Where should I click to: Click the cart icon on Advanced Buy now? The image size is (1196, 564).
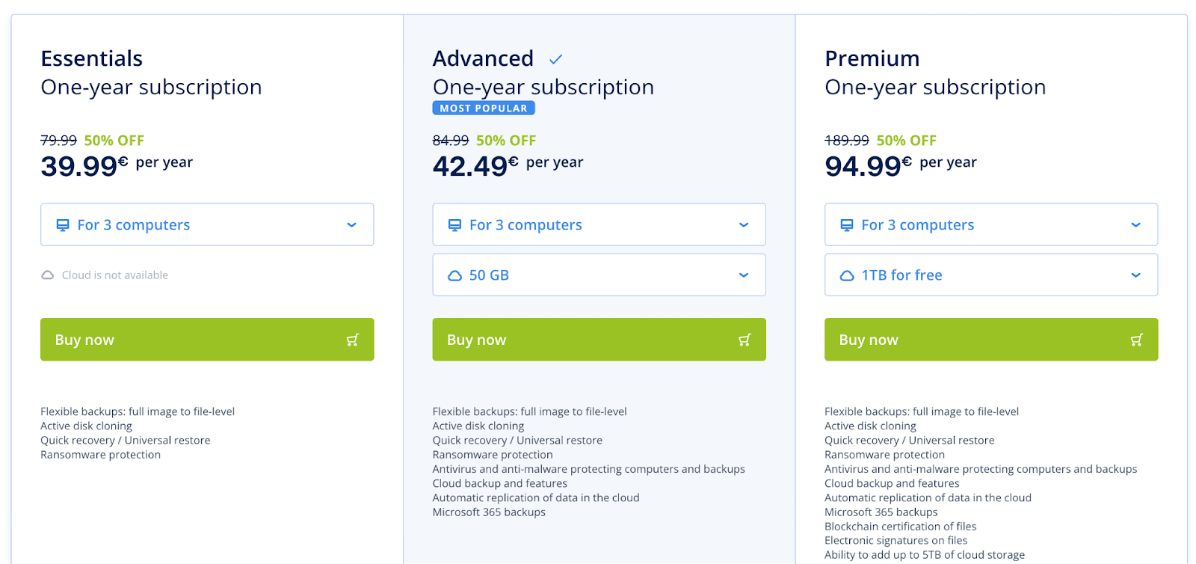point(745,340)
